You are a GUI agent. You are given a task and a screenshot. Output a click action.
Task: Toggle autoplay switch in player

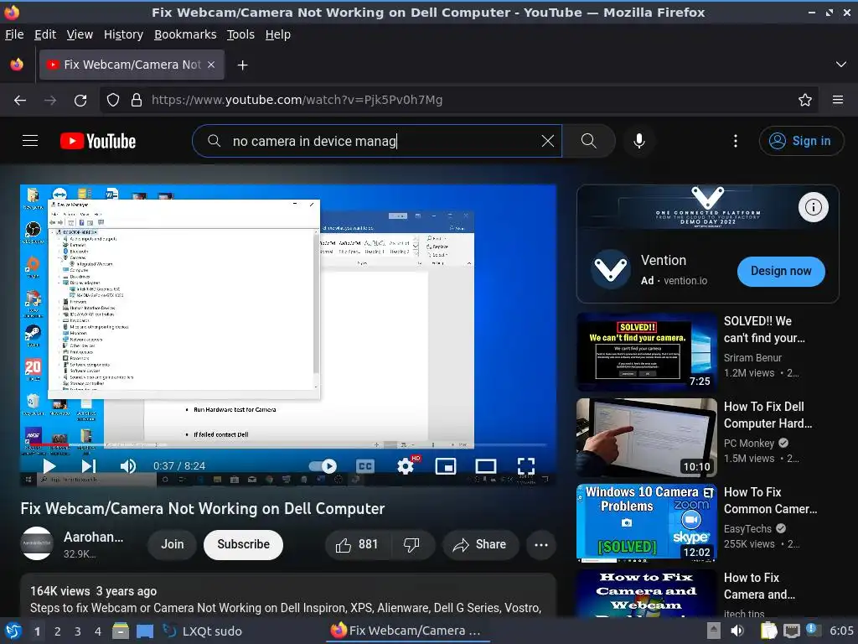(x=323, y=466)
